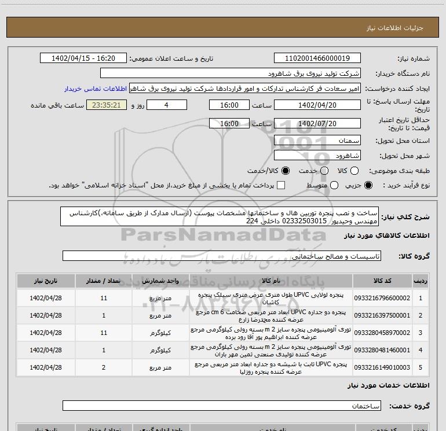Screen dimensions: 446x431
Task: Click the quantity 2 in row 5
Action: pyautogui.click(x=104, y=367)
